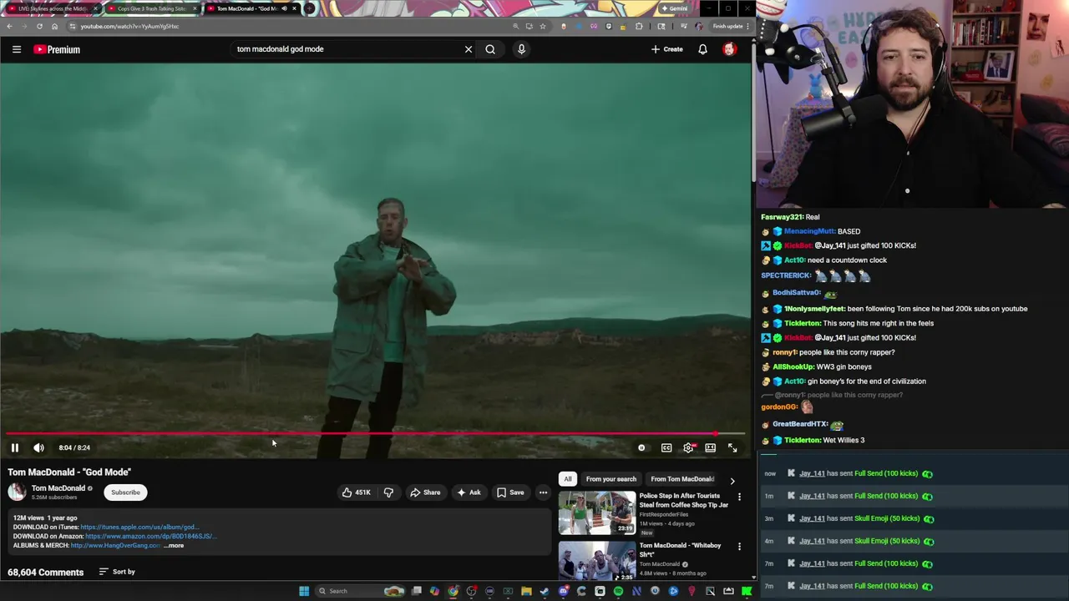Screen dimensions: 1069x601
Task: Pause the God Mode video
Action: [x=15, y=447]
